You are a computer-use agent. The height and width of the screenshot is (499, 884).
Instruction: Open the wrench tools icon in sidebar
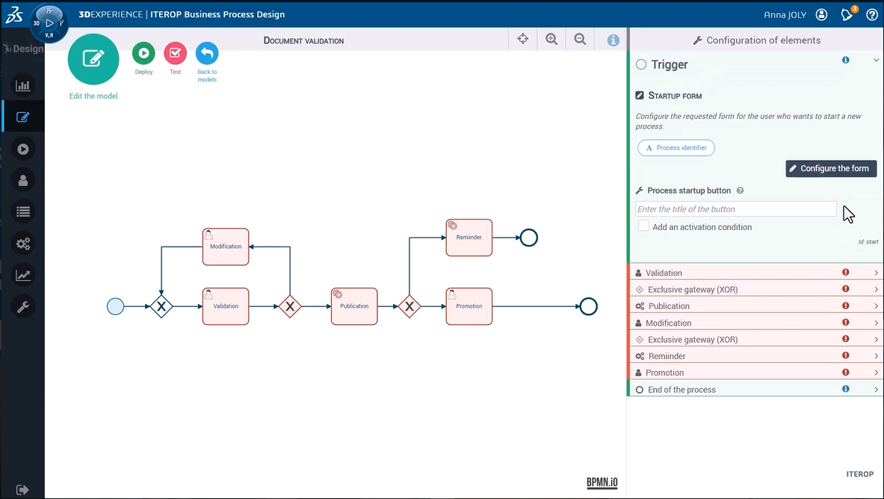[x=23, y=307]
